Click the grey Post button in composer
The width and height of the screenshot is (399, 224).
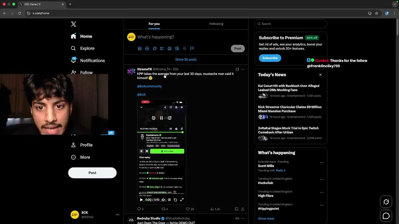(x=238, y=49)
